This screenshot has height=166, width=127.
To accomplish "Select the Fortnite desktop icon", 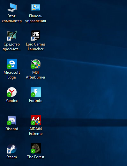I will [x=36, y=92].
